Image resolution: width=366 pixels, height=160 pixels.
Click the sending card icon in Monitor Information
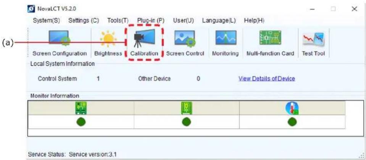pyautogui.click(x=81, y=108)
